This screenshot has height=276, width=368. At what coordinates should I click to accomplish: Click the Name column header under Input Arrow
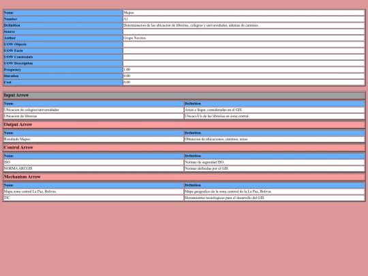[x=93, y=104]
